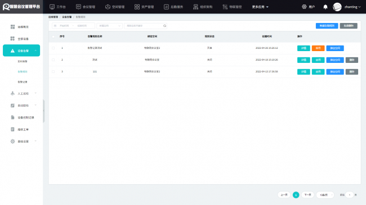The height and width of the screenshot is (205, 366).
Task: Check the checkbox for row 1
Action: coord(53,48)
